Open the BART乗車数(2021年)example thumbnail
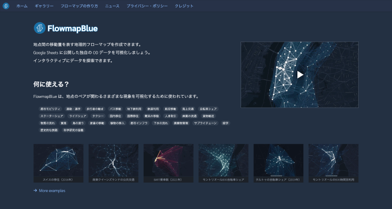 (169, 163)
